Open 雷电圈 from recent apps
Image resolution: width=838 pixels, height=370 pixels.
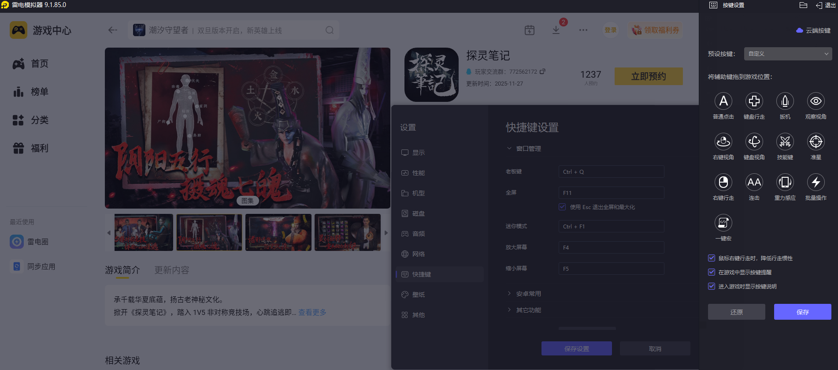[30, 242]
